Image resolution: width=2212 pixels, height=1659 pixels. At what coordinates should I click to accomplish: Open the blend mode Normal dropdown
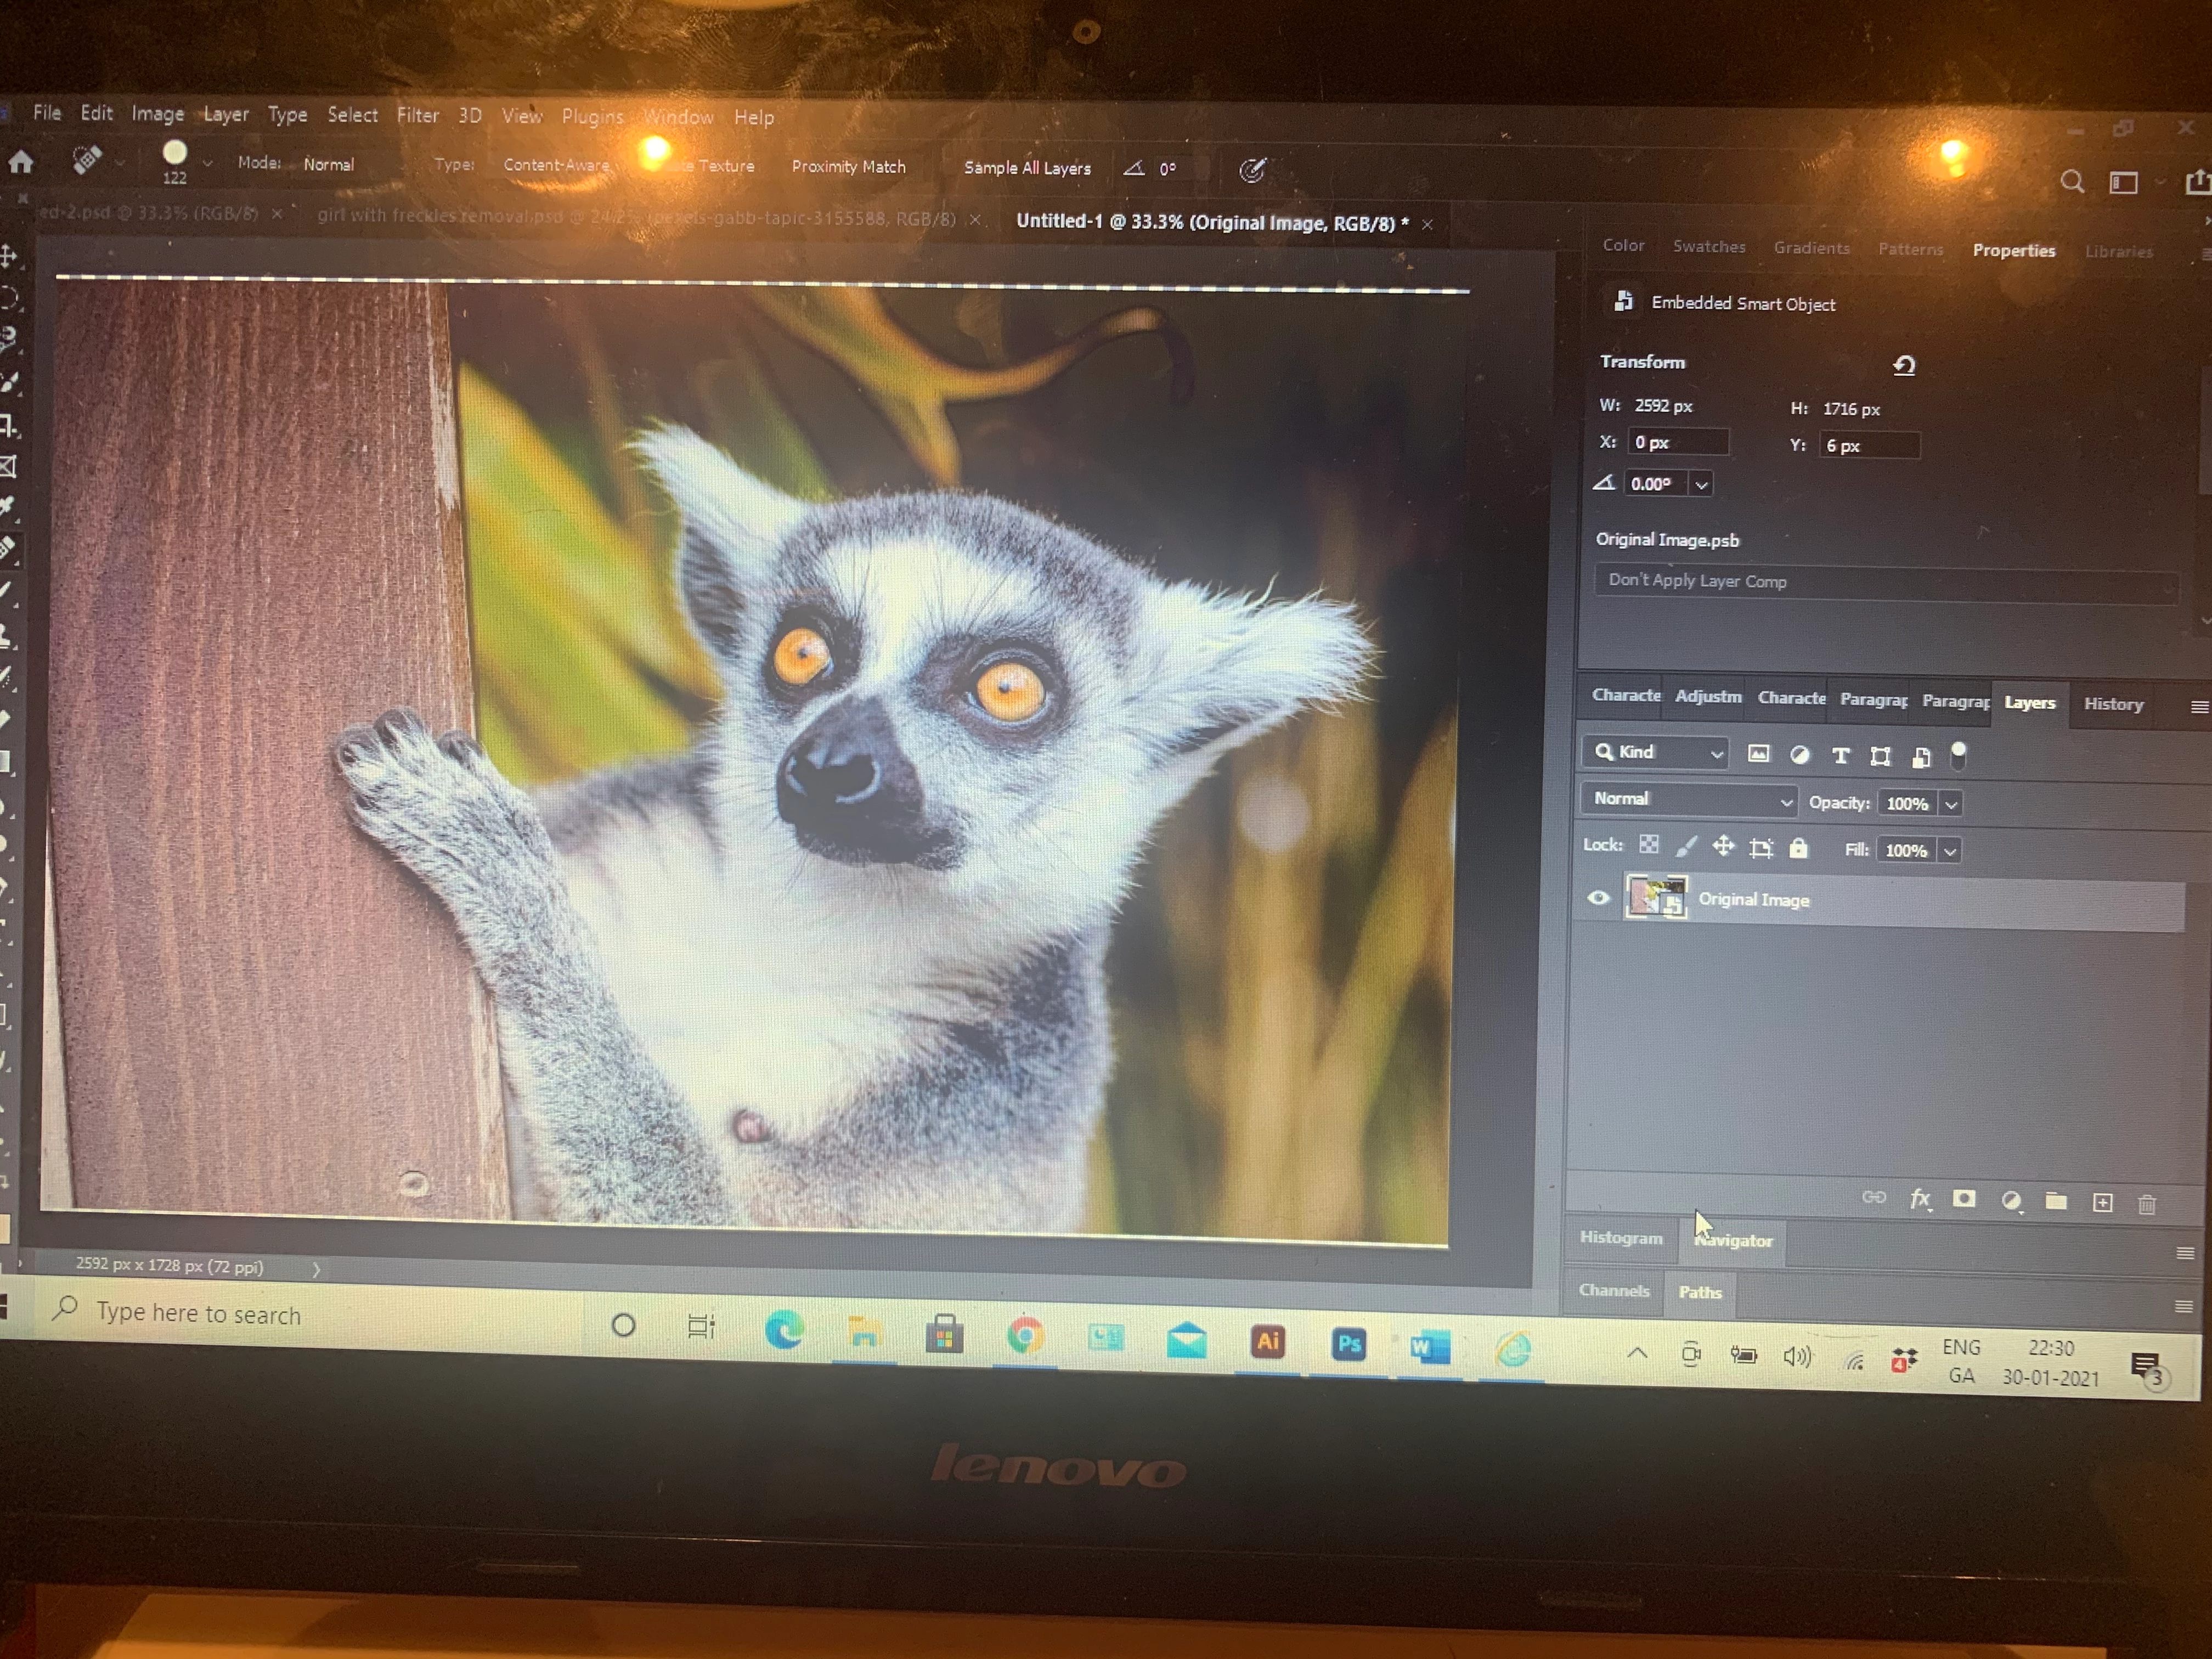click(x=1689, y=799)
